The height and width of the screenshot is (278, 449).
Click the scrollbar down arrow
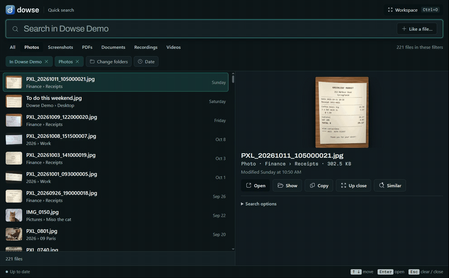(x=233, y=249)
